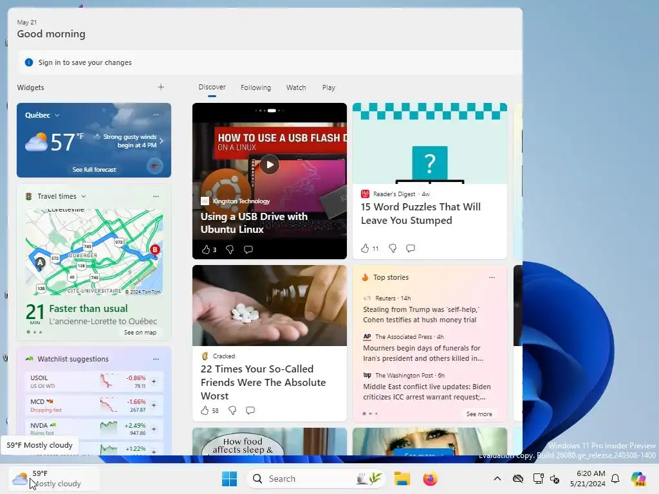
Task: Show hidden system tray icons
Action: (x=497, y=479)
